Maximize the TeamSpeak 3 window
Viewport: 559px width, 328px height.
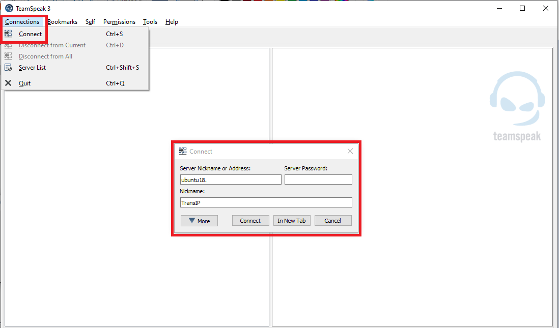click(522, 8)
